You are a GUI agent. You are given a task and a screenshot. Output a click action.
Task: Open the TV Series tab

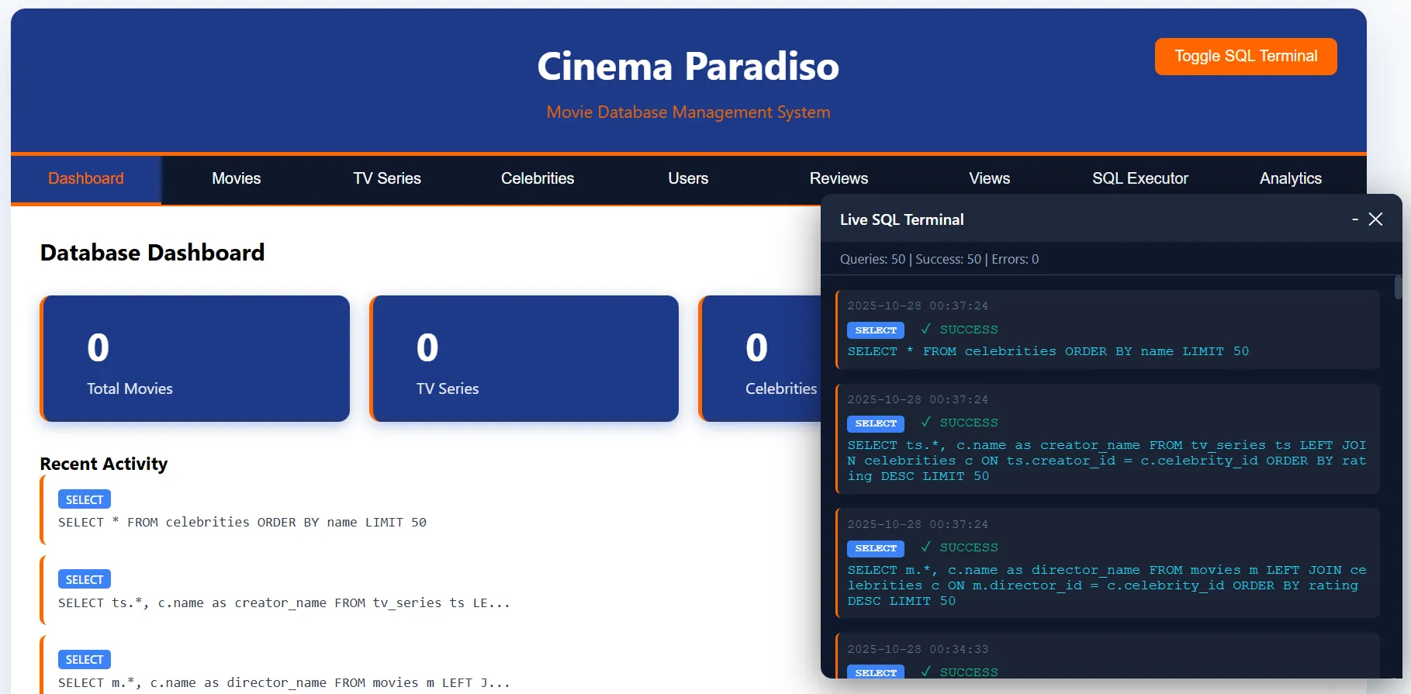coord(387,179)
